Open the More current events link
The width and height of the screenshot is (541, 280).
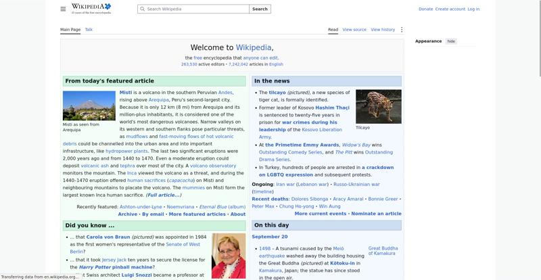coord(321,214)
